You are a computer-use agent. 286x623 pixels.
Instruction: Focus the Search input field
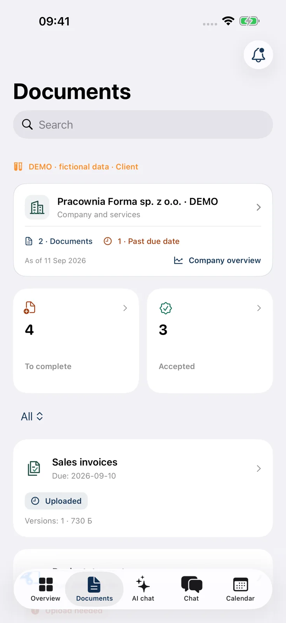(x=143, y=125)
